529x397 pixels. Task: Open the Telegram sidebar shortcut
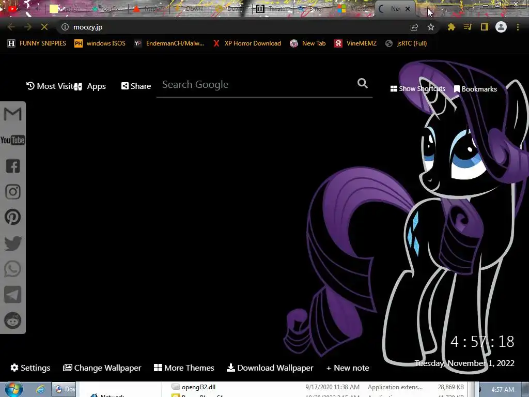point(13,295)
